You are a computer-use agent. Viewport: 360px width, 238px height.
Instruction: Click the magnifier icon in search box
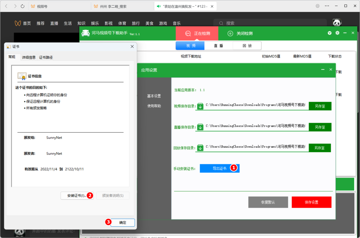(x=221, y=23)
